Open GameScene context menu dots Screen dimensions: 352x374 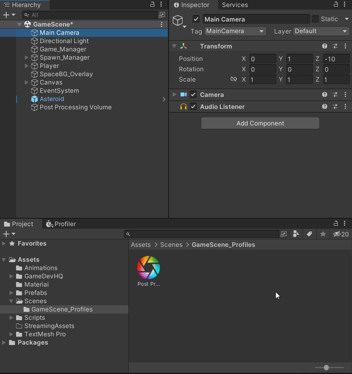(162, 24)
